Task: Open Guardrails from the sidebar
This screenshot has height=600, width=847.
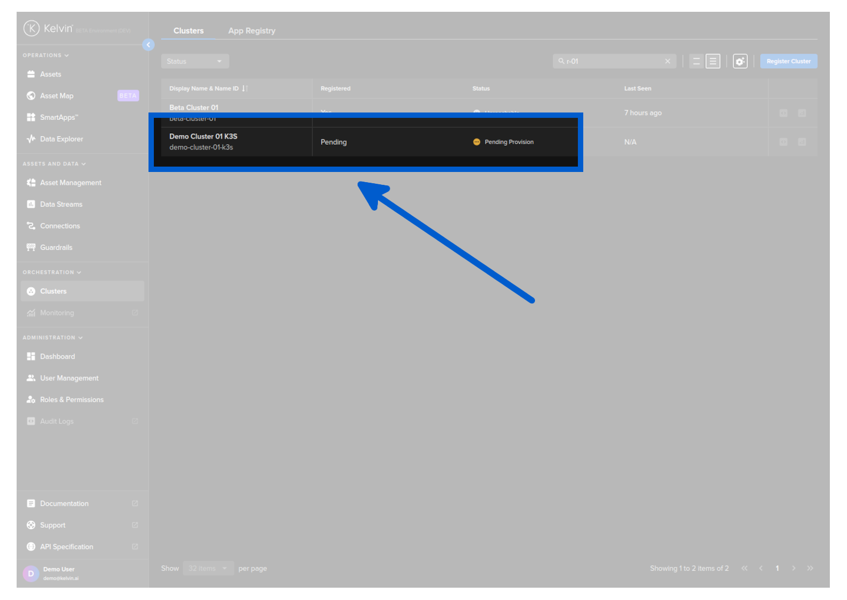Action: [56, 247]
